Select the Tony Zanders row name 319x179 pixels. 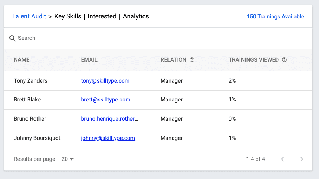tap(30, 81)
